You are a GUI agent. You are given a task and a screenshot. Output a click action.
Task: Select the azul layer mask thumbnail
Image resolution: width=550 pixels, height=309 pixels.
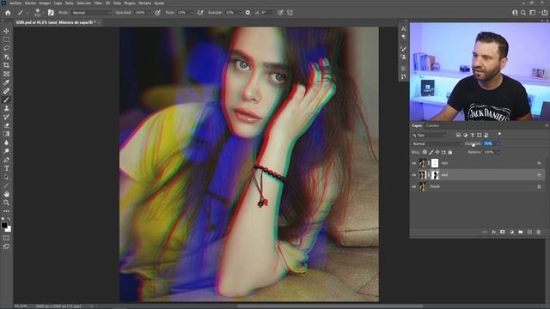click(435, 175)
